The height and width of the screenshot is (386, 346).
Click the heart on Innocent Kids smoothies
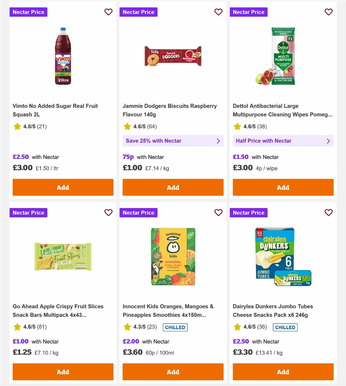point(219,213)
